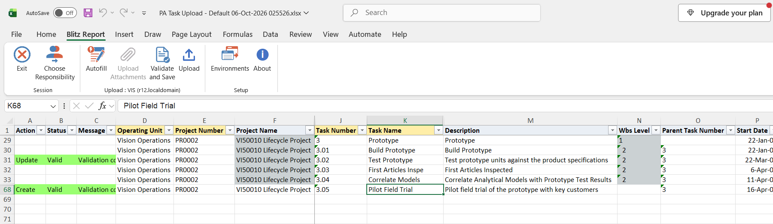Viewport: 773px width, 224px height.
Task: Click the Create cell in row 68
Action: pos(30,189)
